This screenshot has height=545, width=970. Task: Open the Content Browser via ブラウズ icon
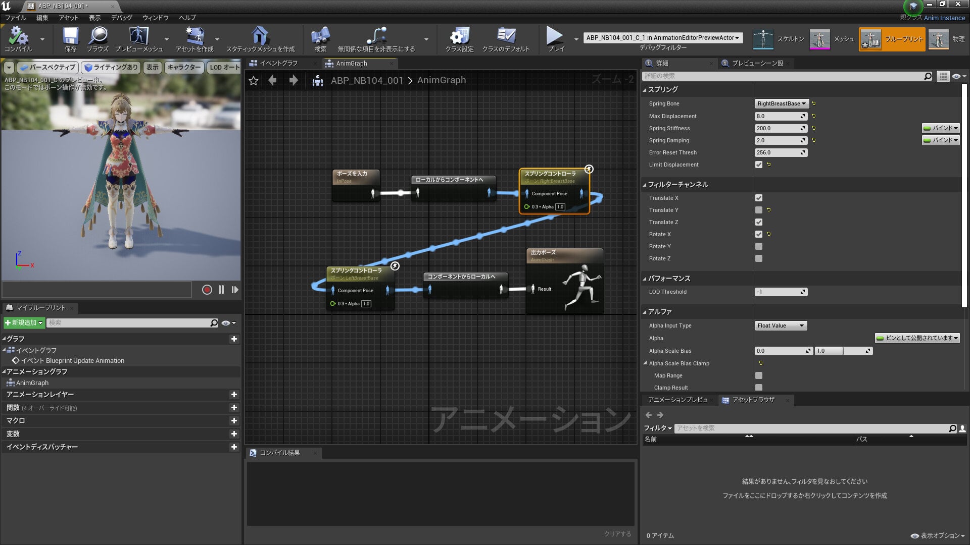point(98,36)
